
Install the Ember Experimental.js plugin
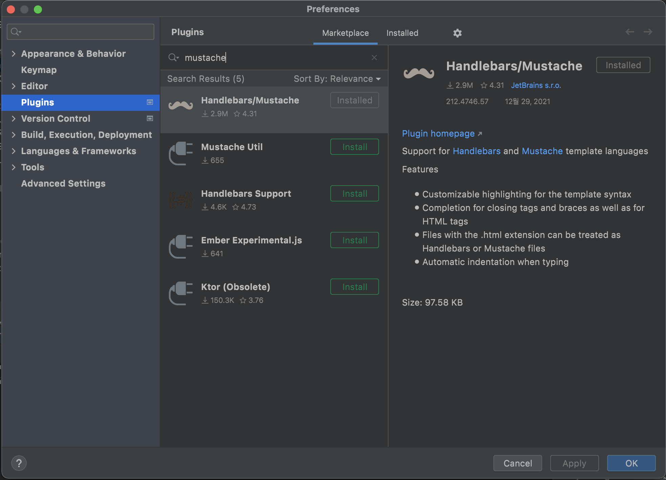click(355, 240)
